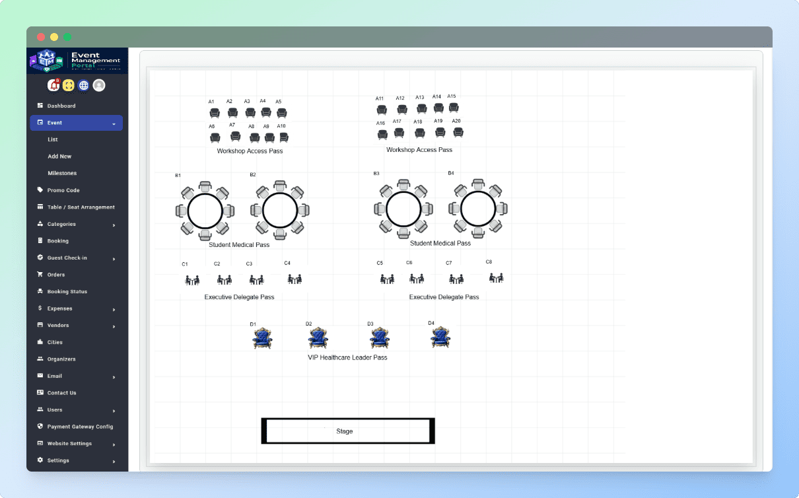Expand the Website Settings submenu arrow
This screenshot has height=498, width=799.
[x=114, y=444]
